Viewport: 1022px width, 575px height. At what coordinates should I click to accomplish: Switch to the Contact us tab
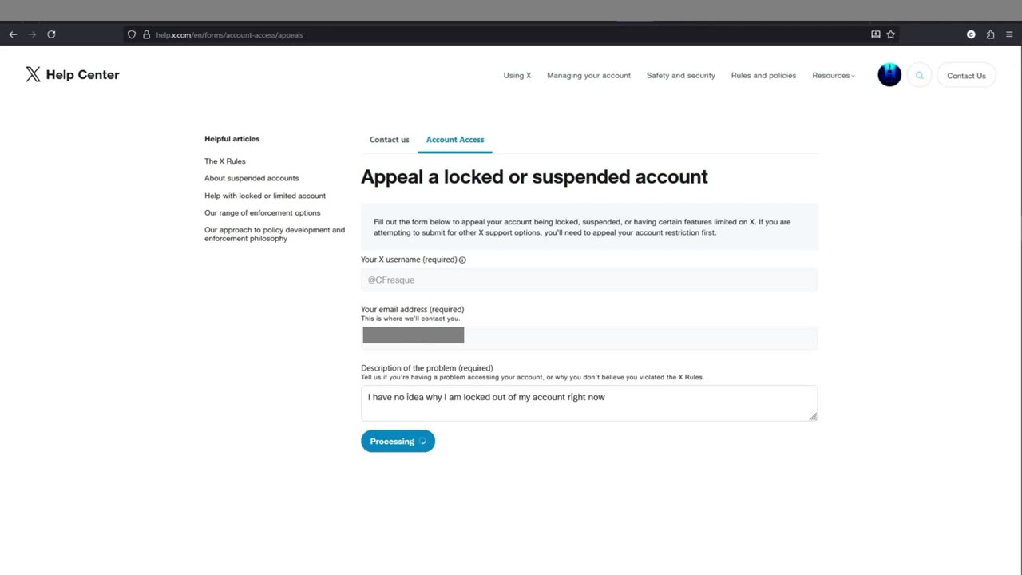[389, 140]
